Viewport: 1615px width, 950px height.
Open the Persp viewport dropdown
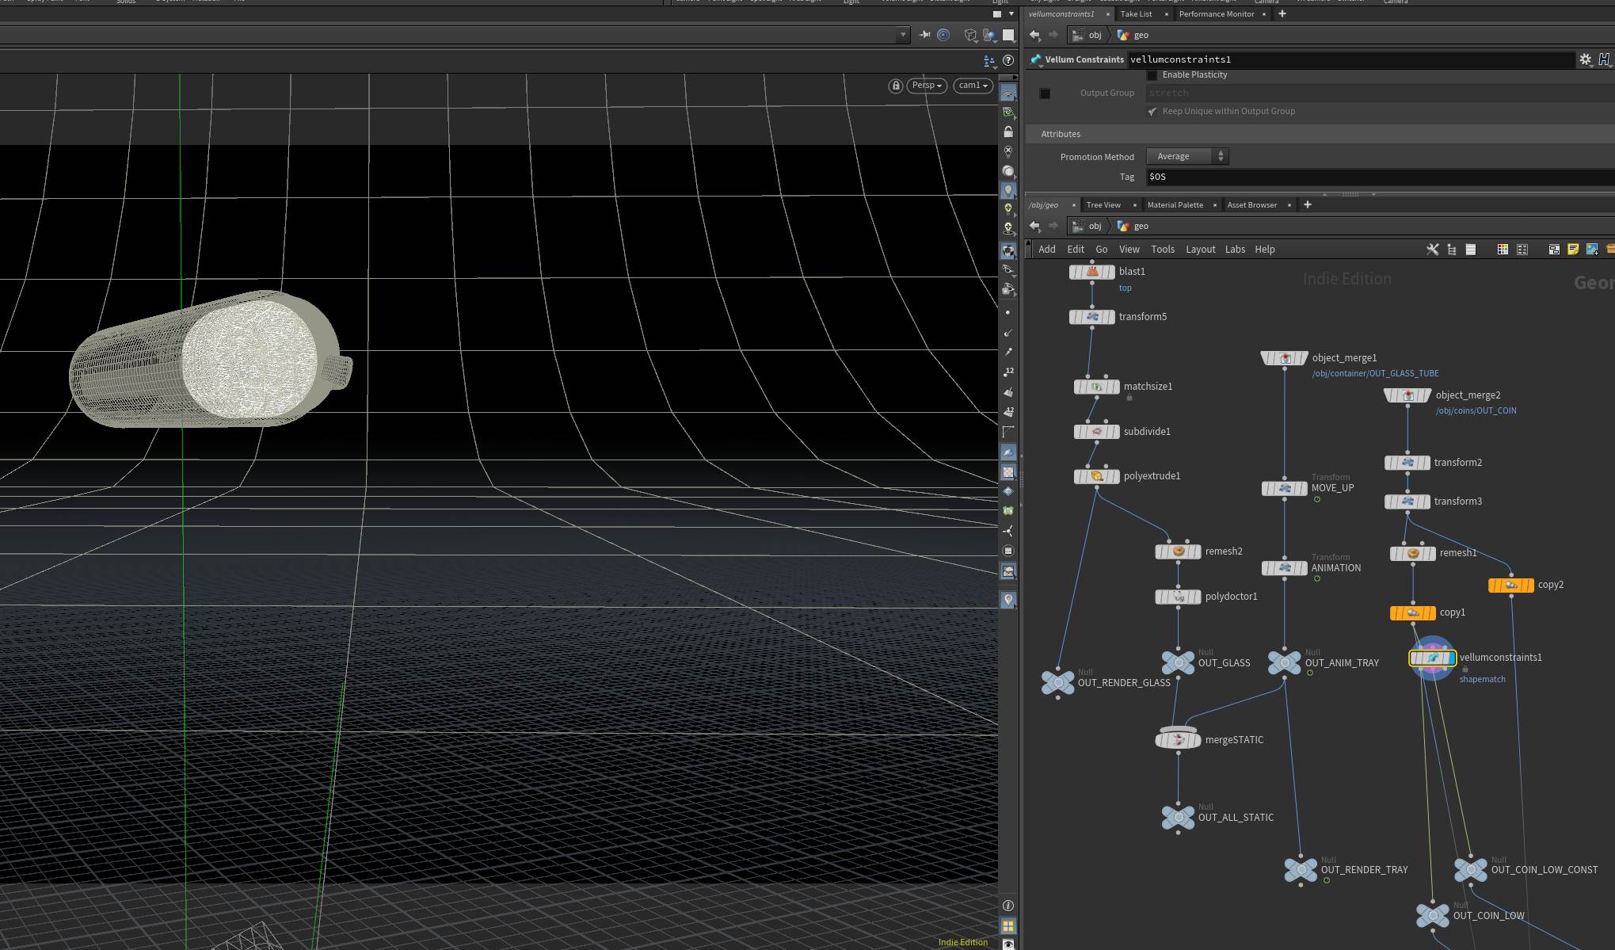[x=926, y=86]
